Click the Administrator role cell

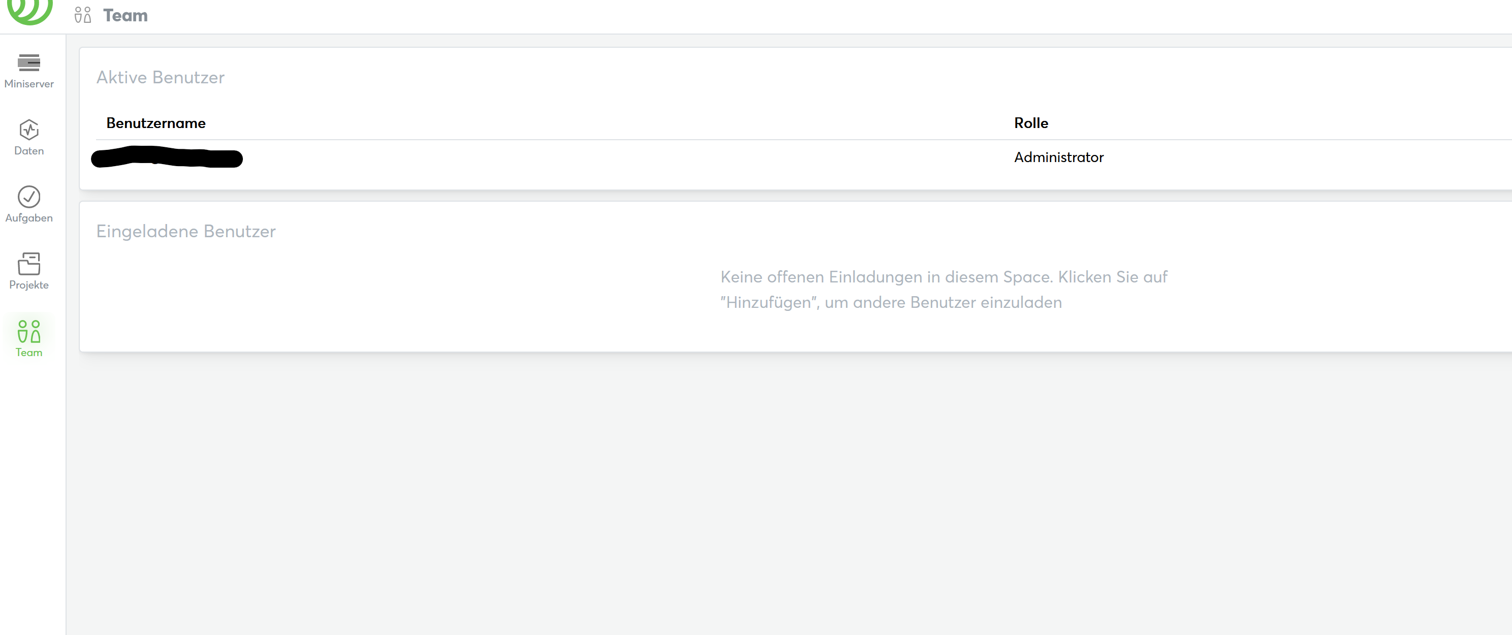1058,157
